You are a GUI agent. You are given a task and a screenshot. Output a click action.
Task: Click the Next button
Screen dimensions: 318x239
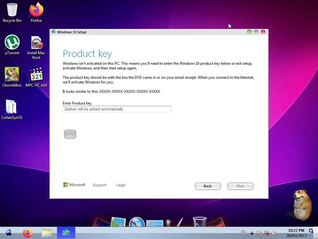[240, 186]
